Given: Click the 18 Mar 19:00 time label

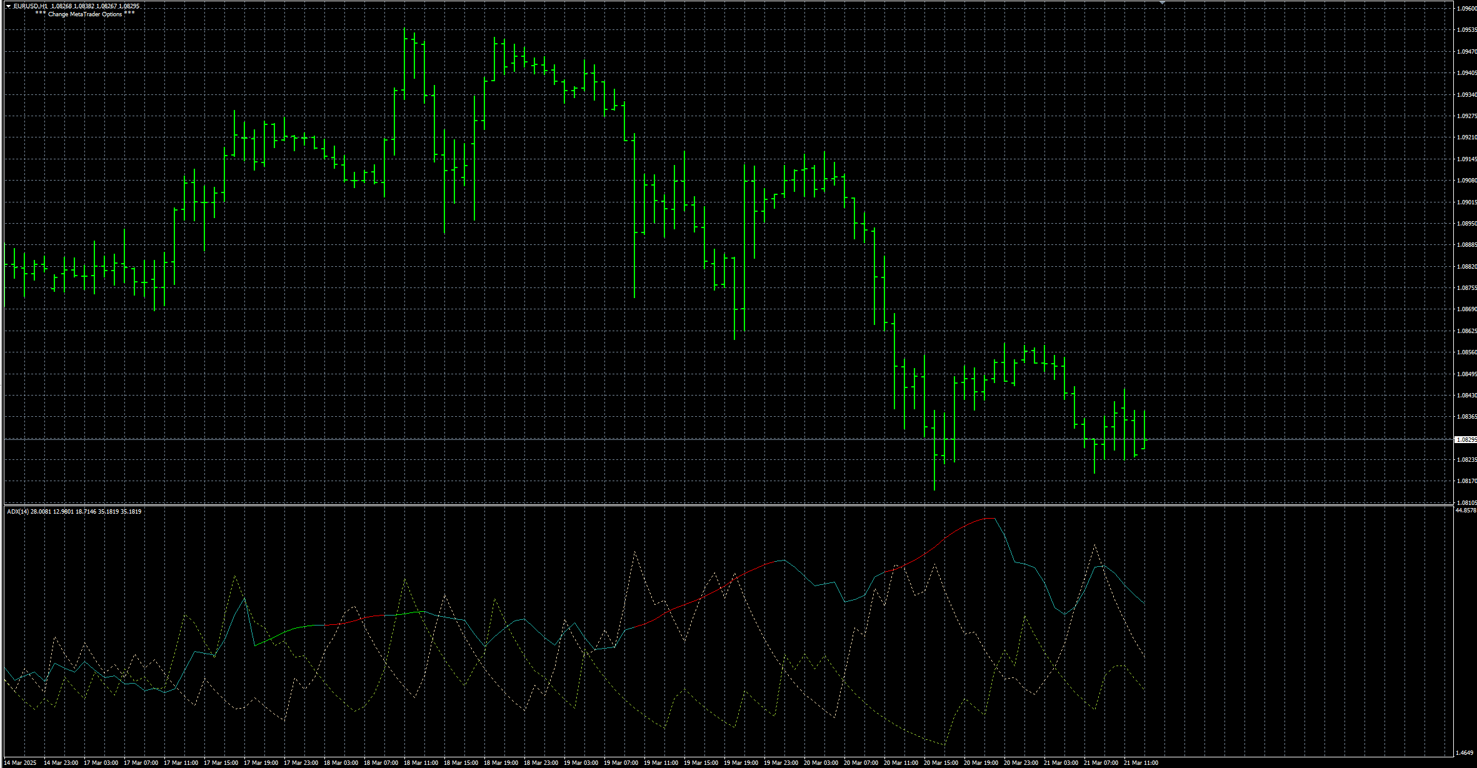Looking at the screenshot, I should click(501, 763).
